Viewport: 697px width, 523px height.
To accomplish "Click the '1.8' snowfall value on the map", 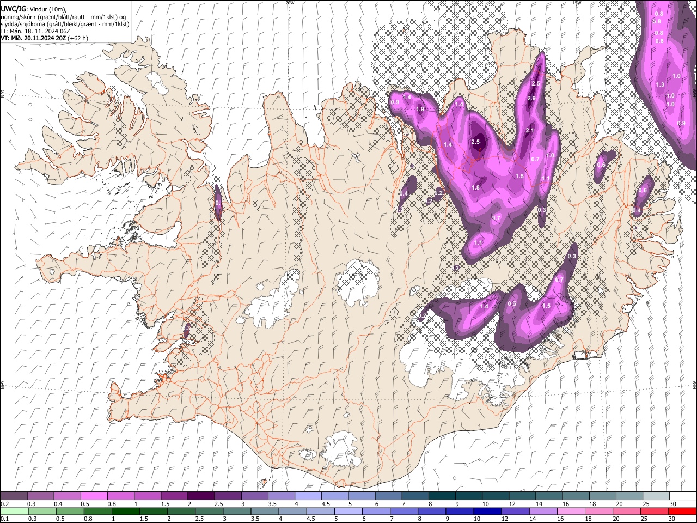I will point(475,187).
